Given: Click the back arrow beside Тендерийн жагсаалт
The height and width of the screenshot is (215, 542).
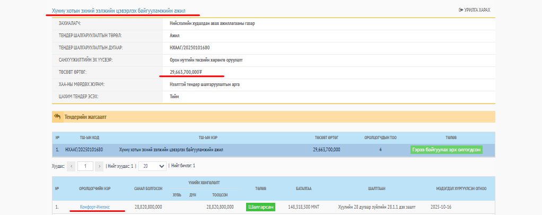Looking at the screenshot, I should coord(57,117).
